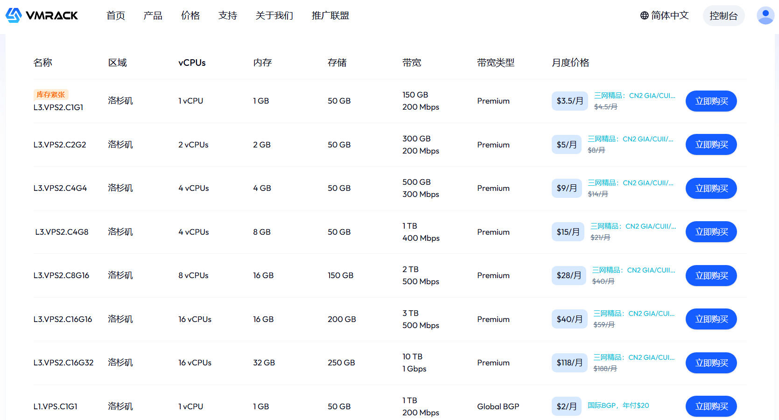Click the $28/月 price tag
Screen dimensions: 779x420
pyautogui.click(x=568, y=275)
